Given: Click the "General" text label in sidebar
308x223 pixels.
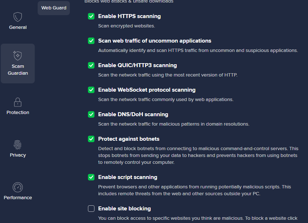Looking at the screenshot, I should pyautogui.click(x=18, y=27).
